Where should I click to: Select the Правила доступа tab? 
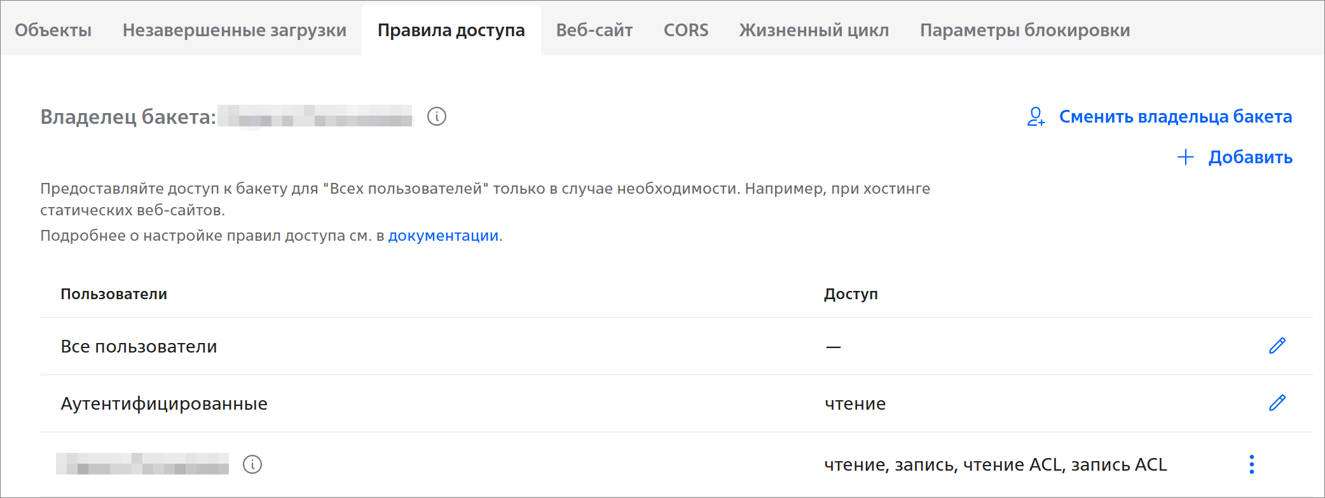click(451, 30)
